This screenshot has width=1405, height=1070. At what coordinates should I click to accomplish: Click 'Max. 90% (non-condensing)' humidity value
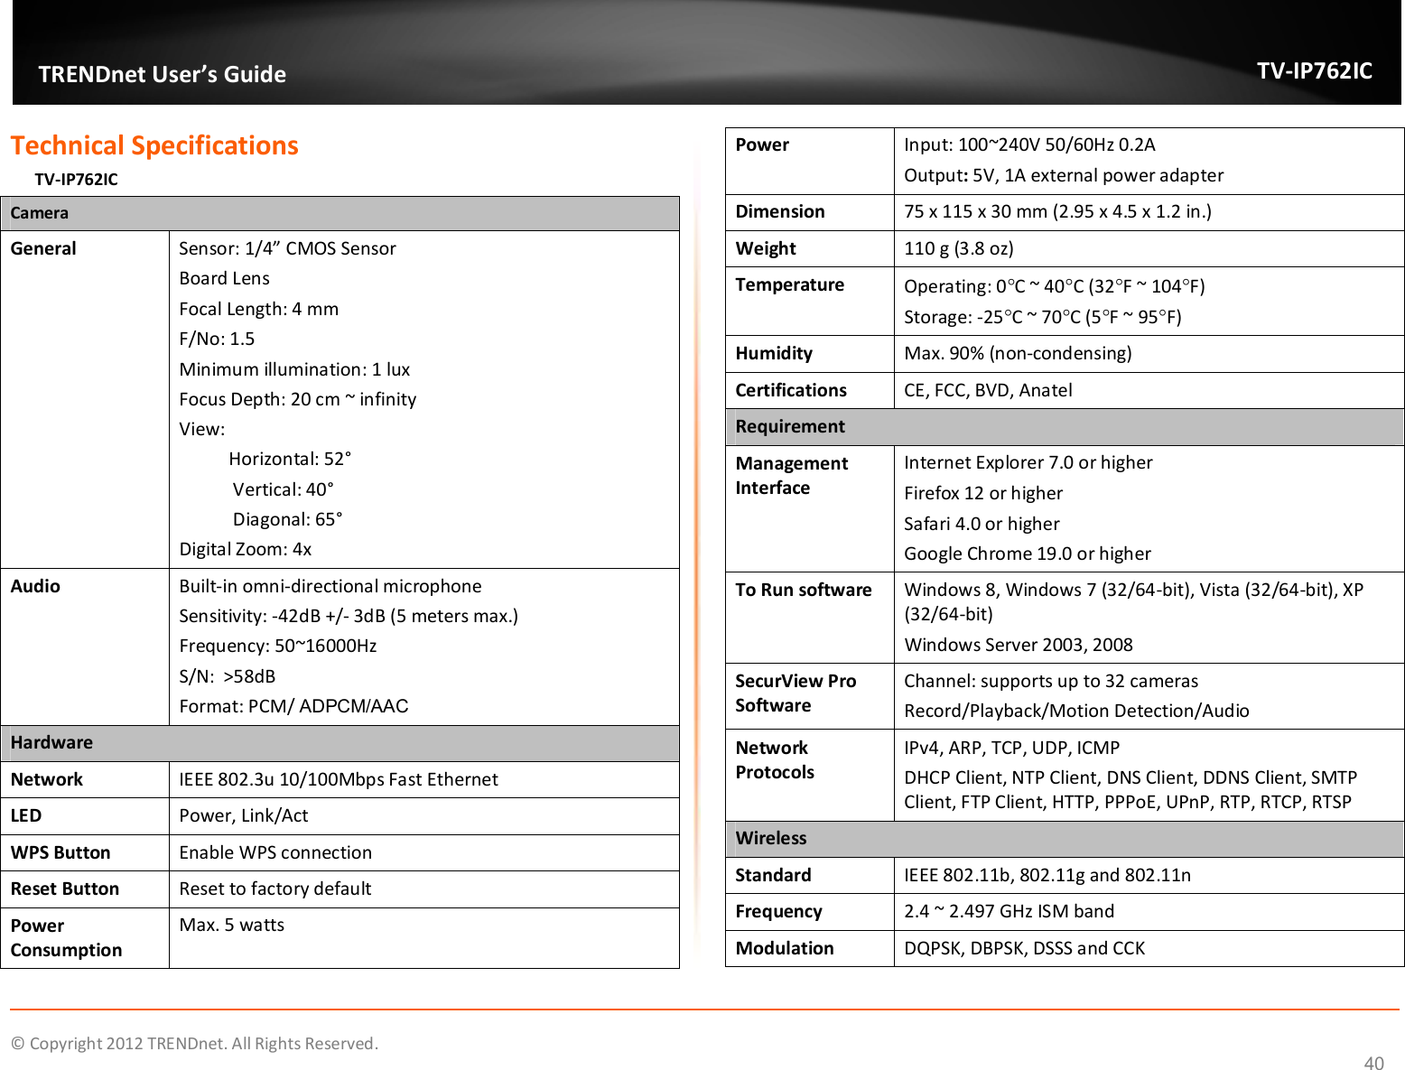1018,353
